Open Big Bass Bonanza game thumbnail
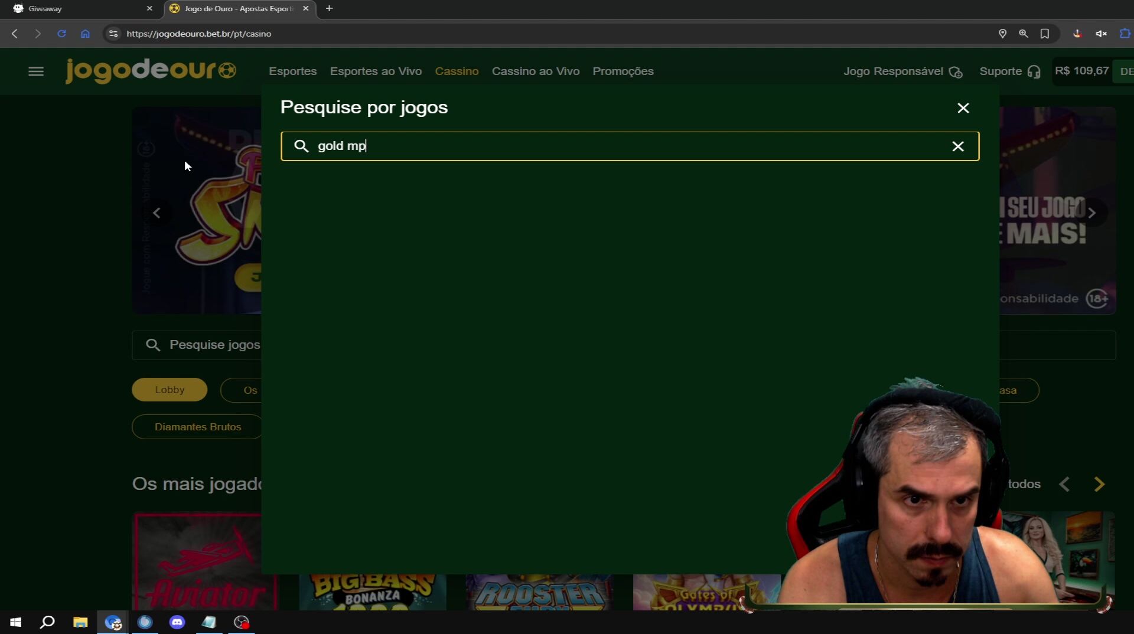 coord(372,592)
